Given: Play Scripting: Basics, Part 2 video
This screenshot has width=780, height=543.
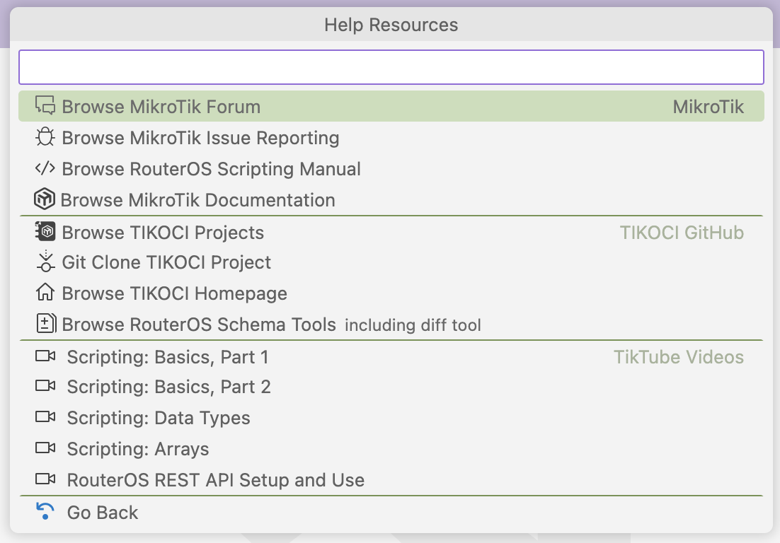Looking at the screenshot, I should point(391,387).
